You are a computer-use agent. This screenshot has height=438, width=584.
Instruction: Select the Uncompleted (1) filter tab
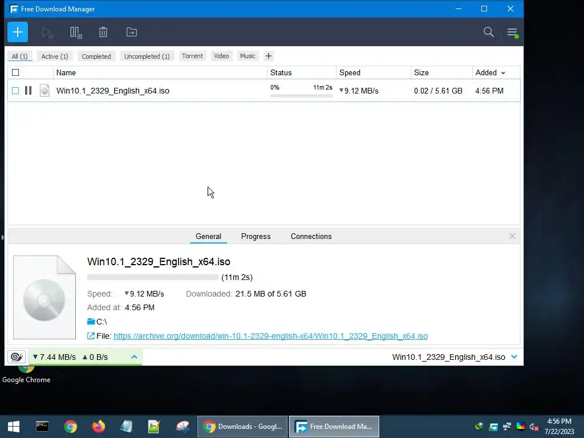147,56
